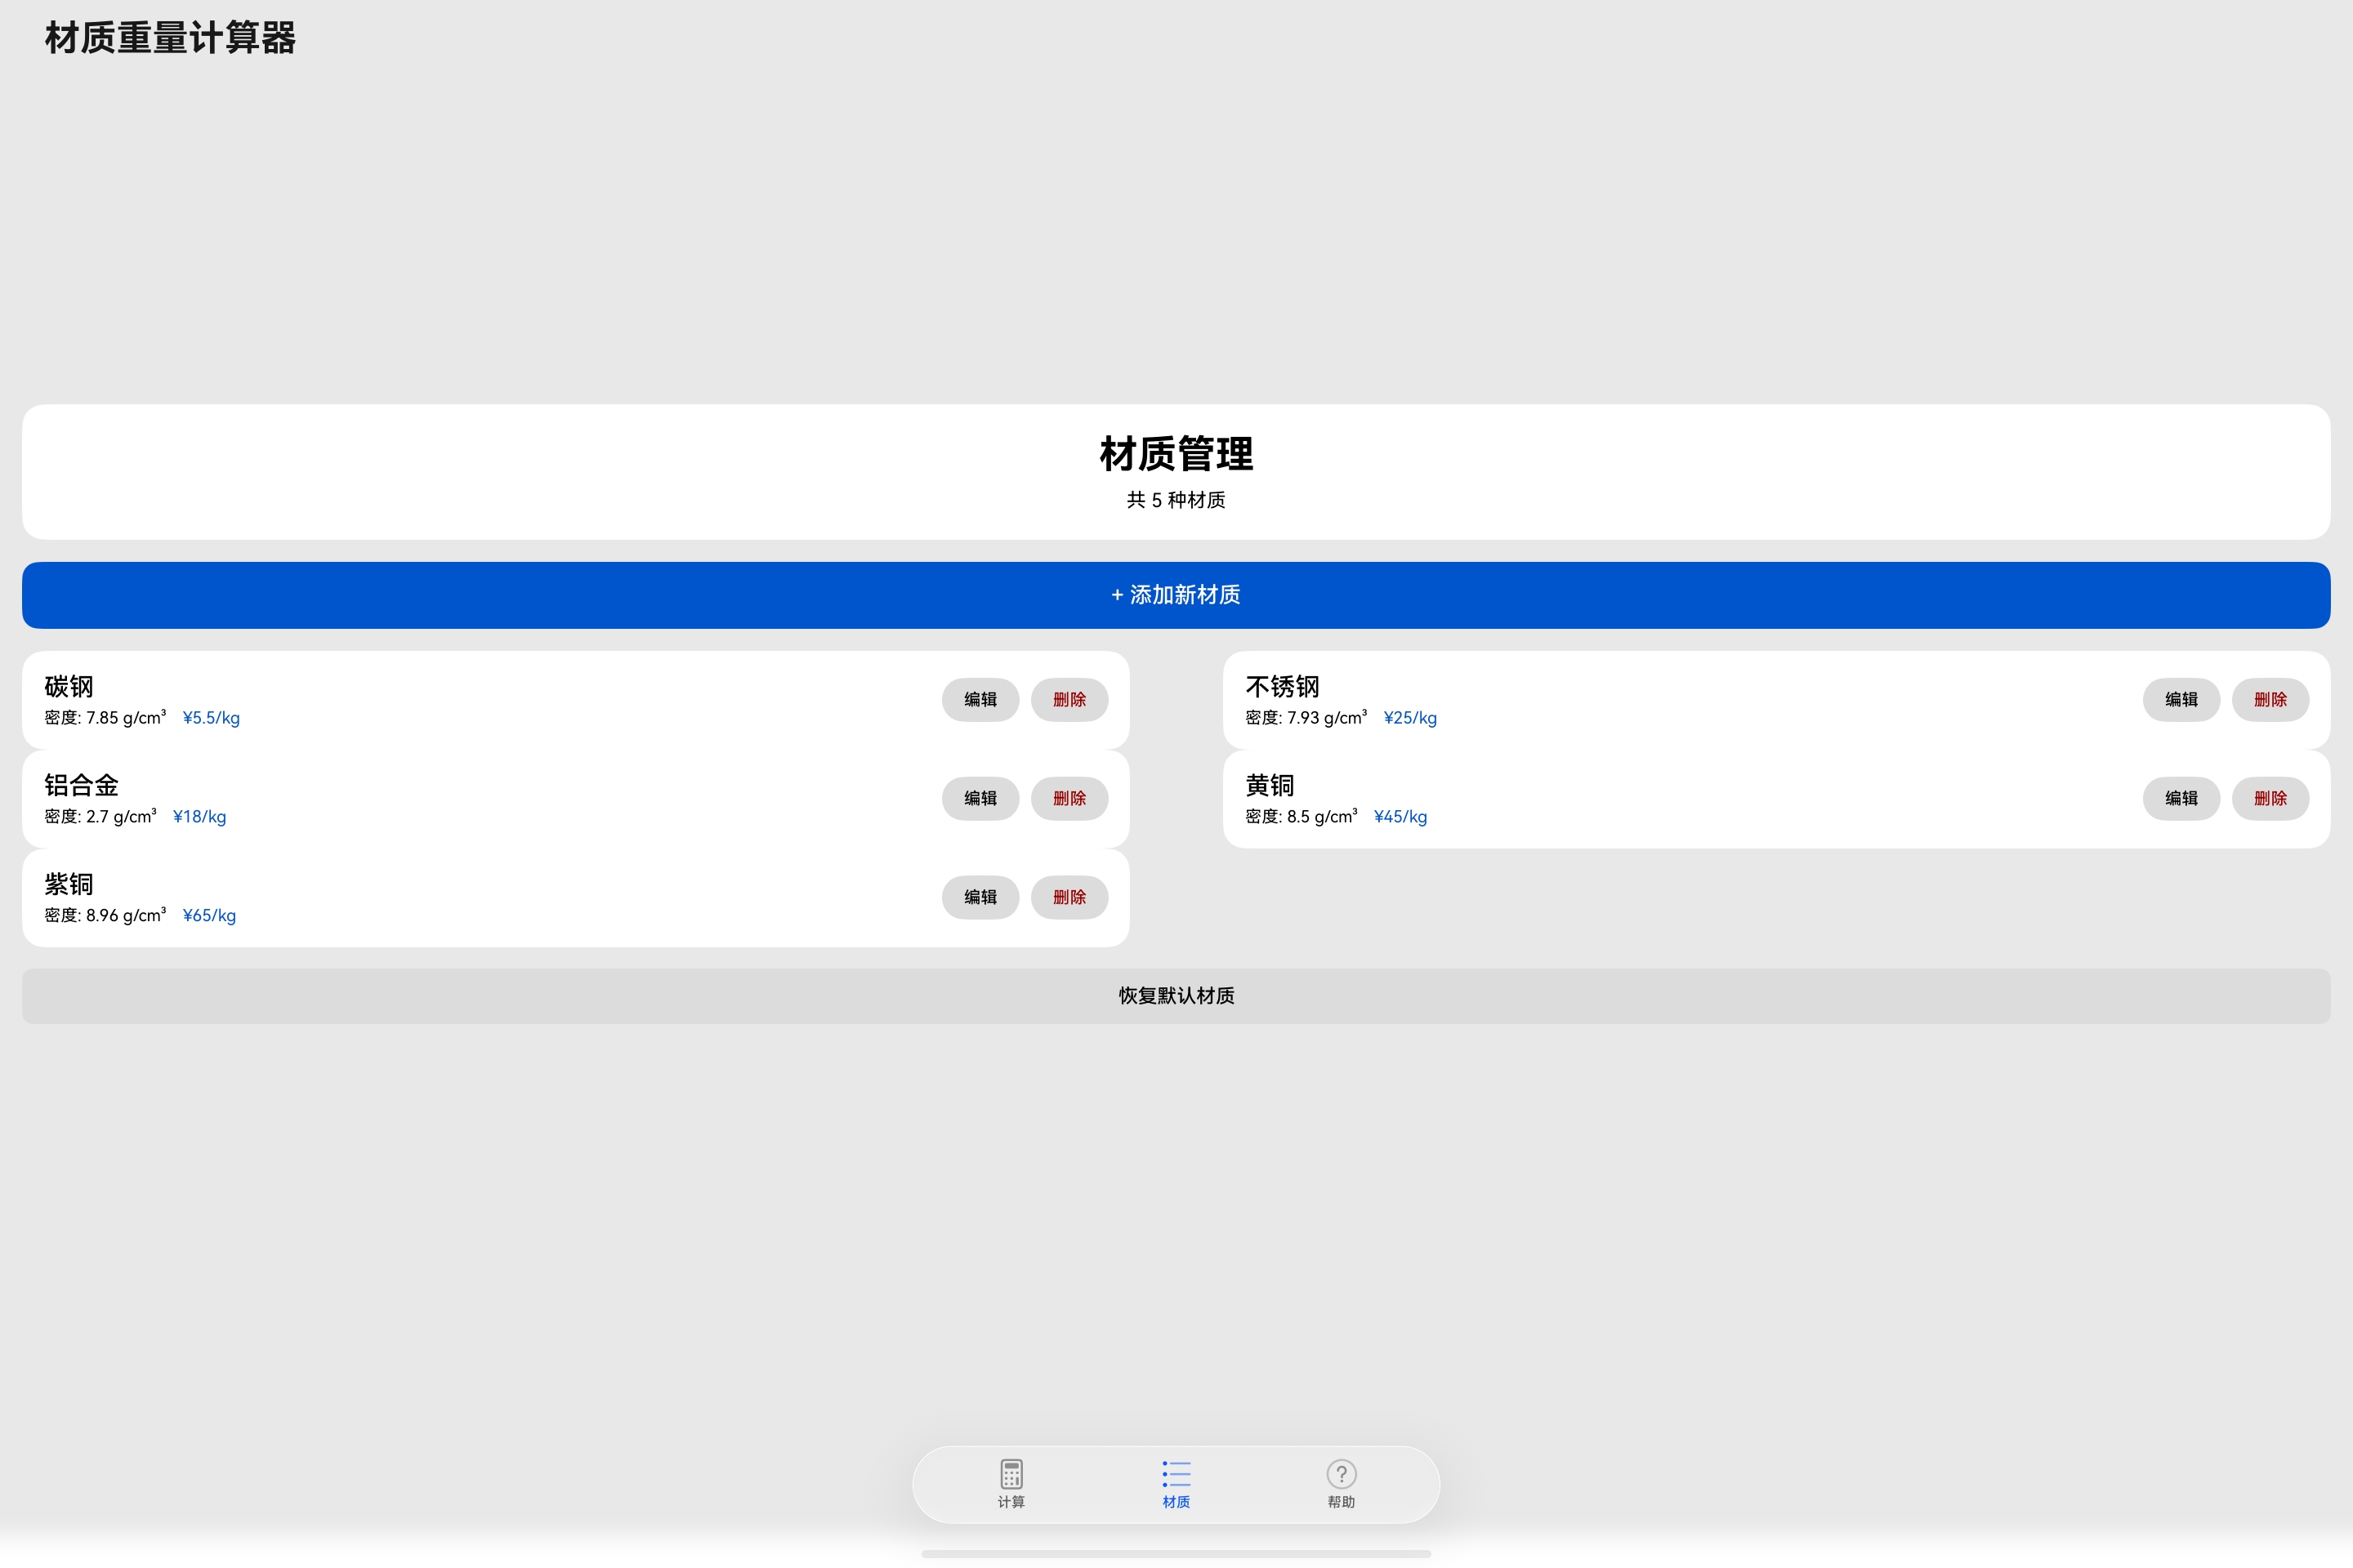Click the 添加新材质 button

1176,595
